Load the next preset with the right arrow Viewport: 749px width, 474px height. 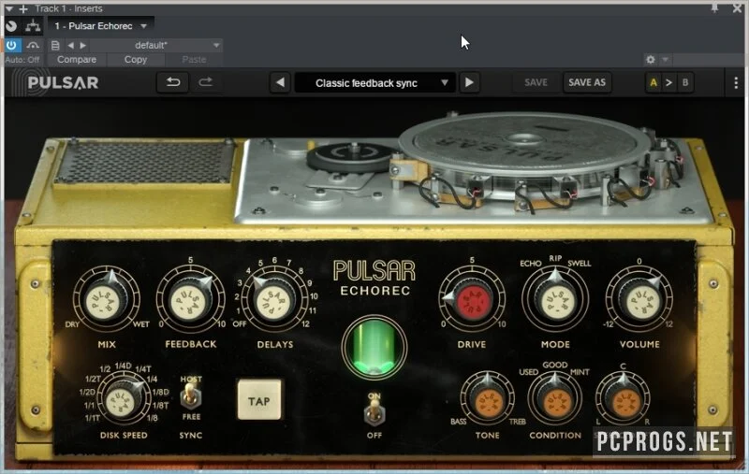[x=469, y=82]
